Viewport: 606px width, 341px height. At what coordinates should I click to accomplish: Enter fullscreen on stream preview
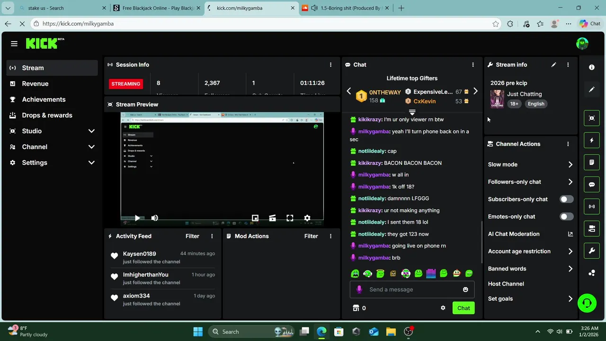click(x=290, y=218)
